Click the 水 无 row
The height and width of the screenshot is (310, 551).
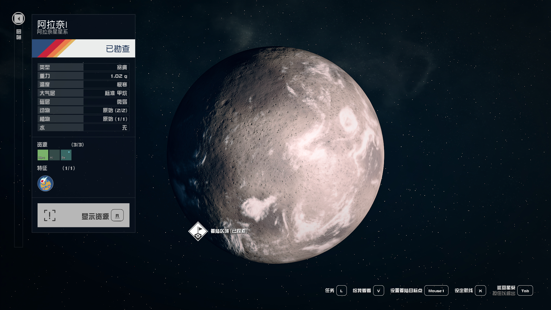[x=84, y=127]
